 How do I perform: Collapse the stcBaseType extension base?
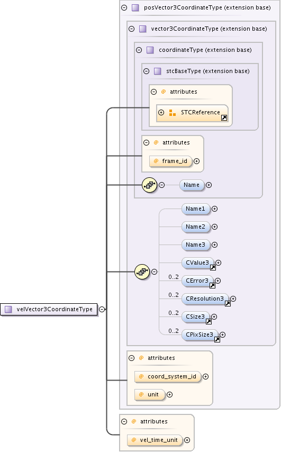click(x=147, y=71)
